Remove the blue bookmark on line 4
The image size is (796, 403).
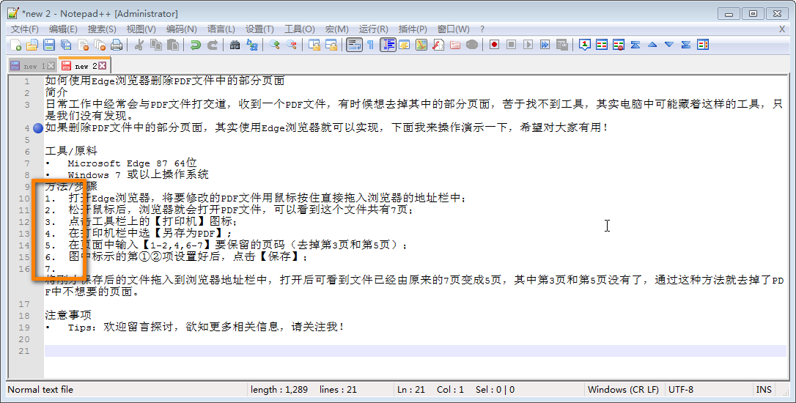[x=38, y=128]
